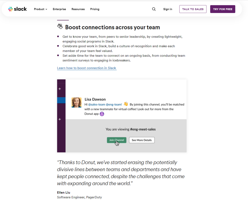This screenshot has height=200, width=248.
Task: Click the @sales-team mention
Action: (x=96, y=105)
